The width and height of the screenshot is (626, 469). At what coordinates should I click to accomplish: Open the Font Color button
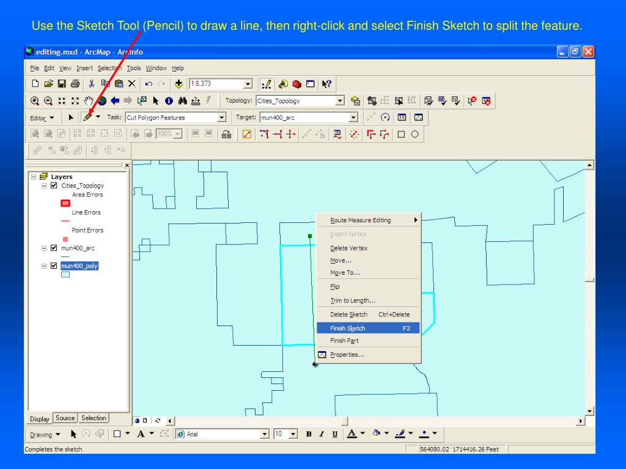coord(352,434)
